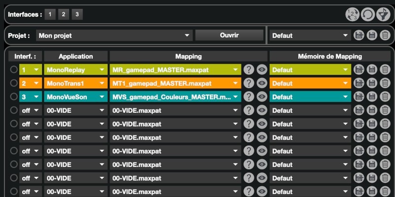395x197 pixels.
Task: Expand the MonoTrans1 application dropdown
Action: click(75, 83)
